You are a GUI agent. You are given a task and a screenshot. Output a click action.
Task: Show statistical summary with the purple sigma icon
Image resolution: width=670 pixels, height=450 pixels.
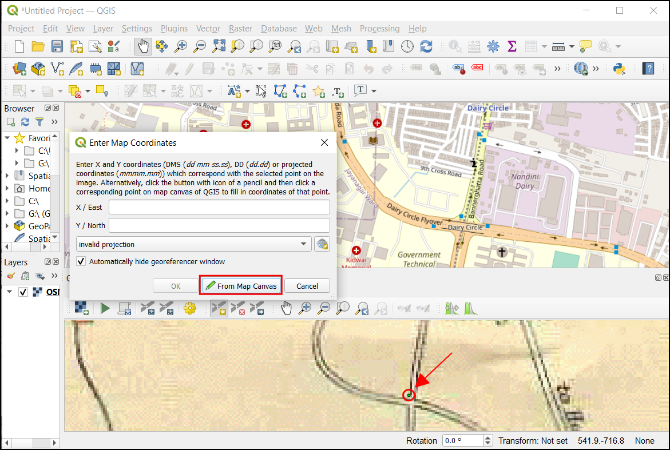pos(512,46)
